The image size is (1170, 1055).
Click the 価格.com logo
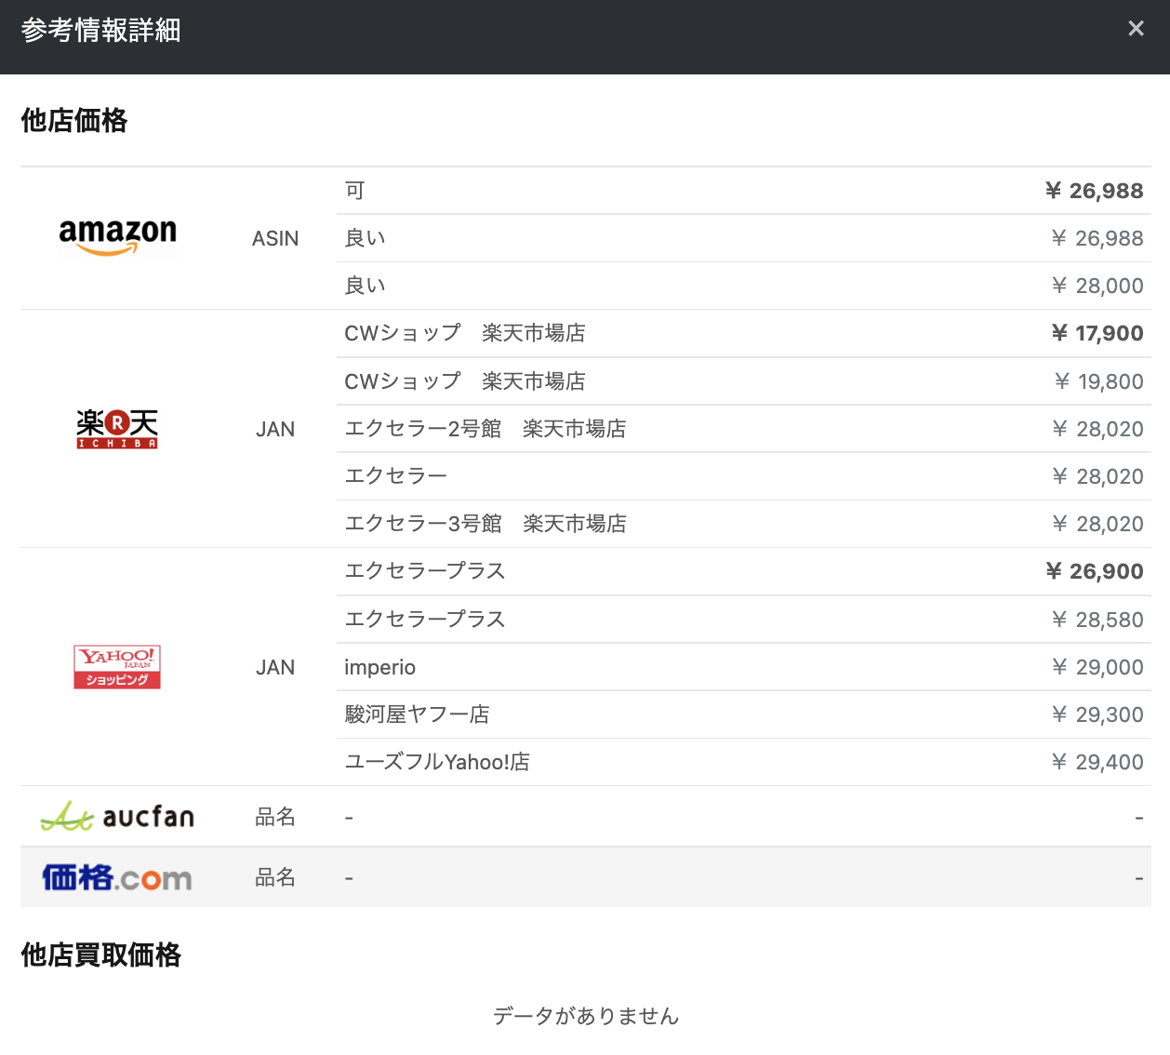(117, 877)
